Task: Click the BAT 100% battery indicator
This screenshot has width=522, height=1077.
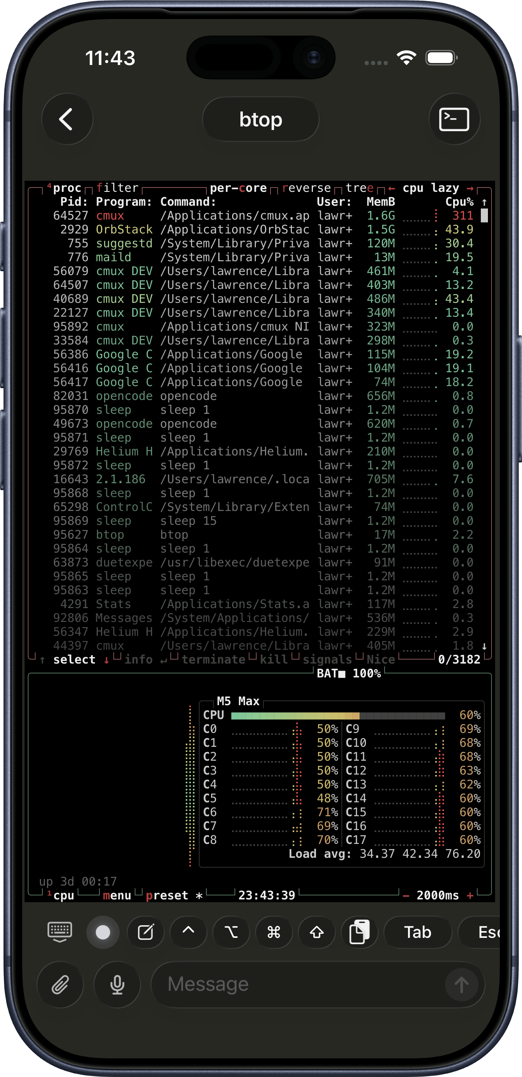Action: click(349, 673)
